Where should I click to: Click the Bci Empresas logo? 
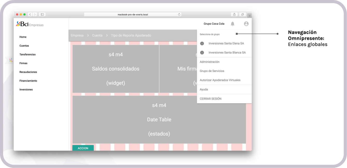(x=30, y=25)
